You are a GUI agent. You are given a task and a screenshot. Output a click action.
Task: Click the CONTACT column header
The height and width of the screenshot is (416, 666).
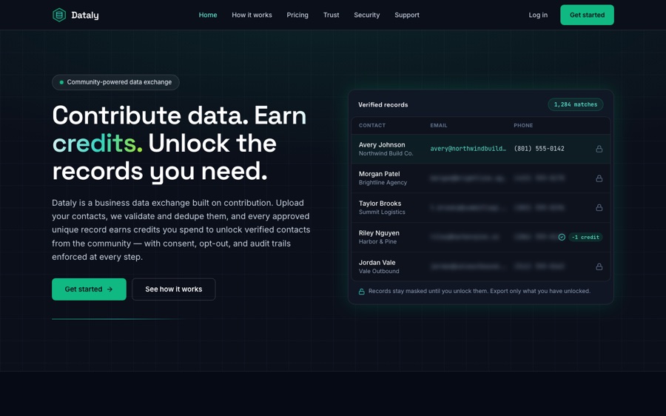pyautogui.click(x=372, y=125)
